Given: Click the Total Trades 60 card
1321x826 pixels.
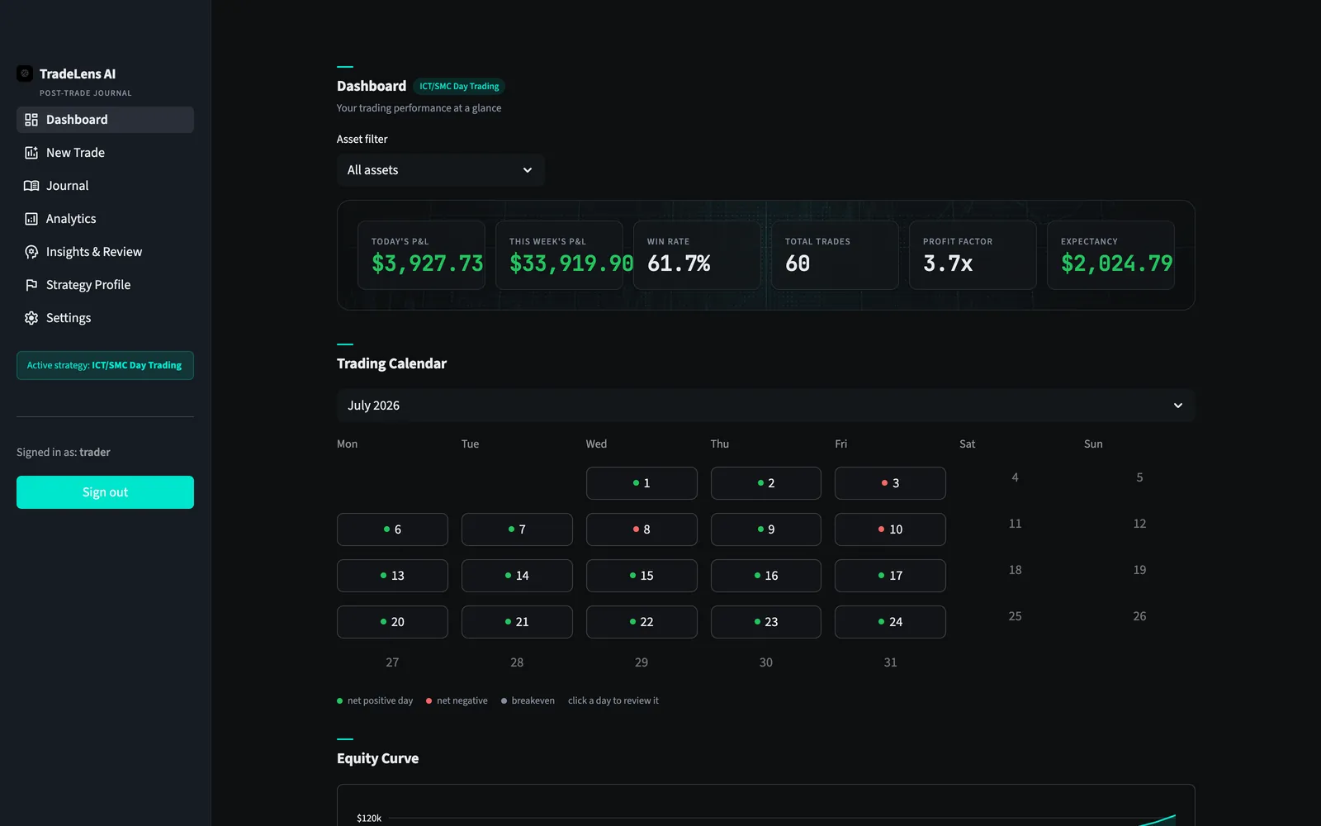Looking at the screenshot, I should pos(835,255).
